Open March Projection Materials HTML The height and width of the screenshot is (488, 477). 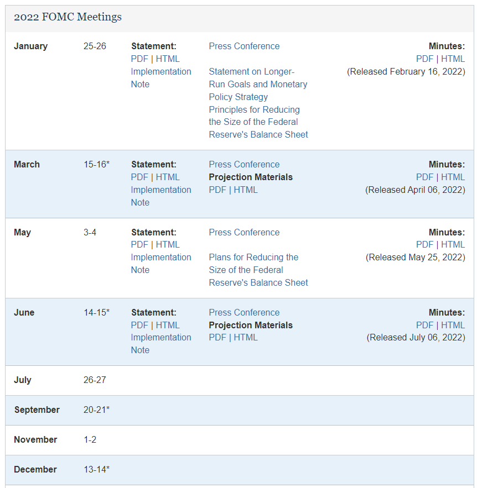coord(246,190)
